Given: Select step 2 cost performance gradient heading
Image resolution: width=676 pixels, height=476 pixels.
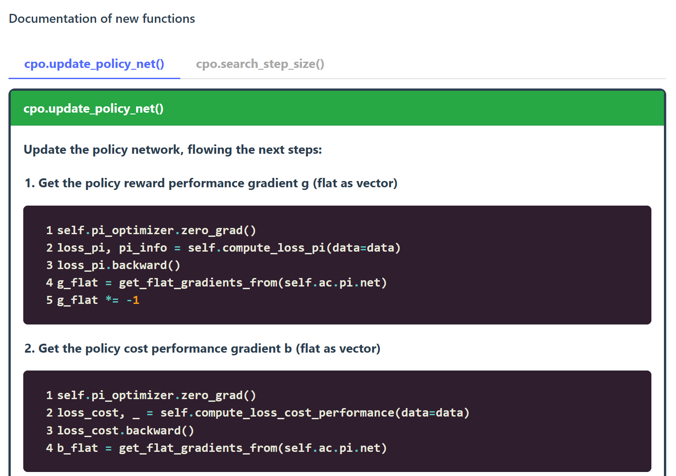Looking at the screenshot, I should tap(202, 349).
